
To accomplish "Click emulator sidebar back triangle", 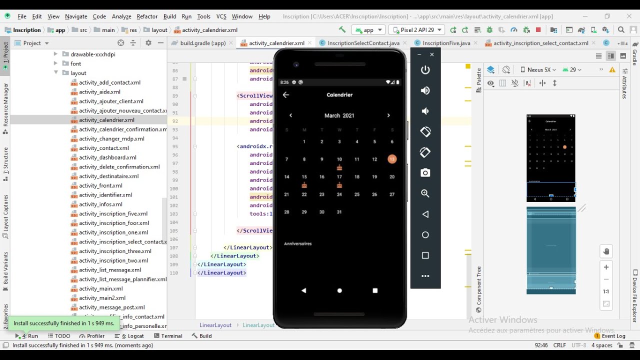I will (x=425, y=214).
